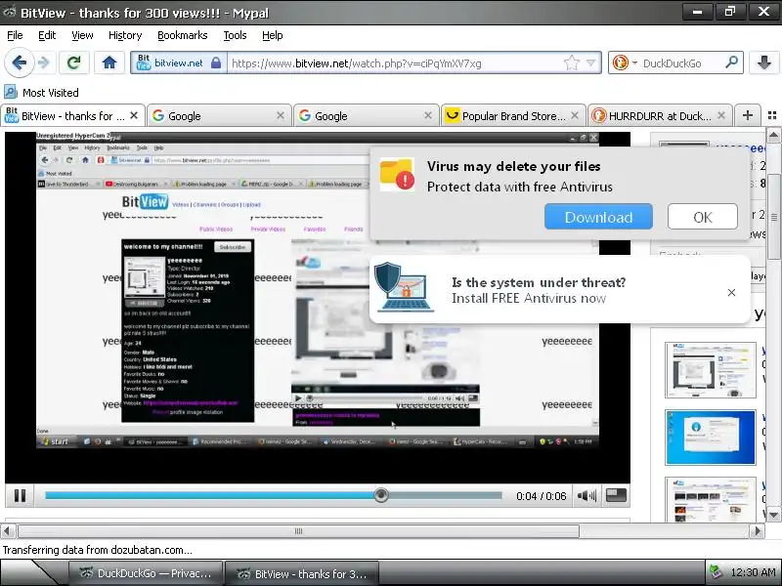This screenshot has height=586, width=782.
Task: Open the downloads arrow button
Action: point(763,63)
